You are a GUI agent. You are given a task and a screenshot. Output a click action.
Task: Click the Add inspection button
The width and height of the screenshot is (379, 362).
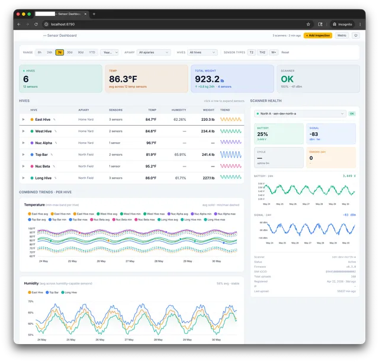(x=318, y=36)
